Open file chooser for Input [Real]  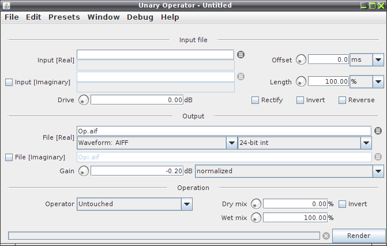(241, 54)
